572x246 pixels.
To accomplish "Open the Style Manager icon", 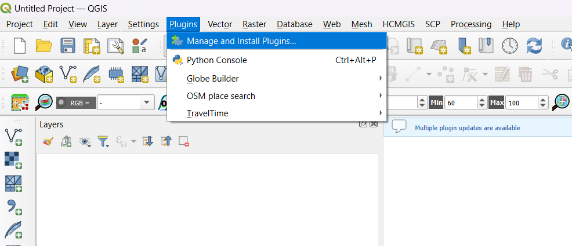I will (140, 46).
